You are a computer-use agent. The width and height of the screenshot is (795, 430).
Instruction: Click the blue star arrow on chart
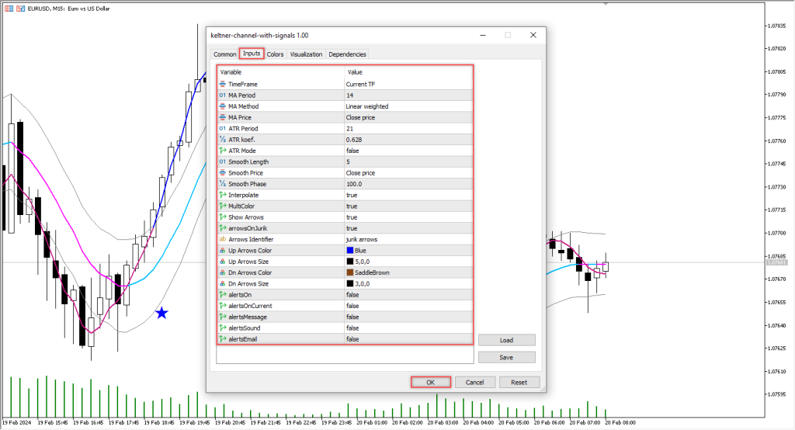coord(161,313)
